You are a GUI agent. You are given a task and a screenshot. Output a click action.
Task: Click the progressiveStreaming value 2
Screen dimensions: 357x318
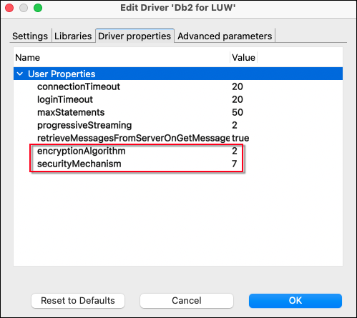pyautogui.click(x=235, y=125)
